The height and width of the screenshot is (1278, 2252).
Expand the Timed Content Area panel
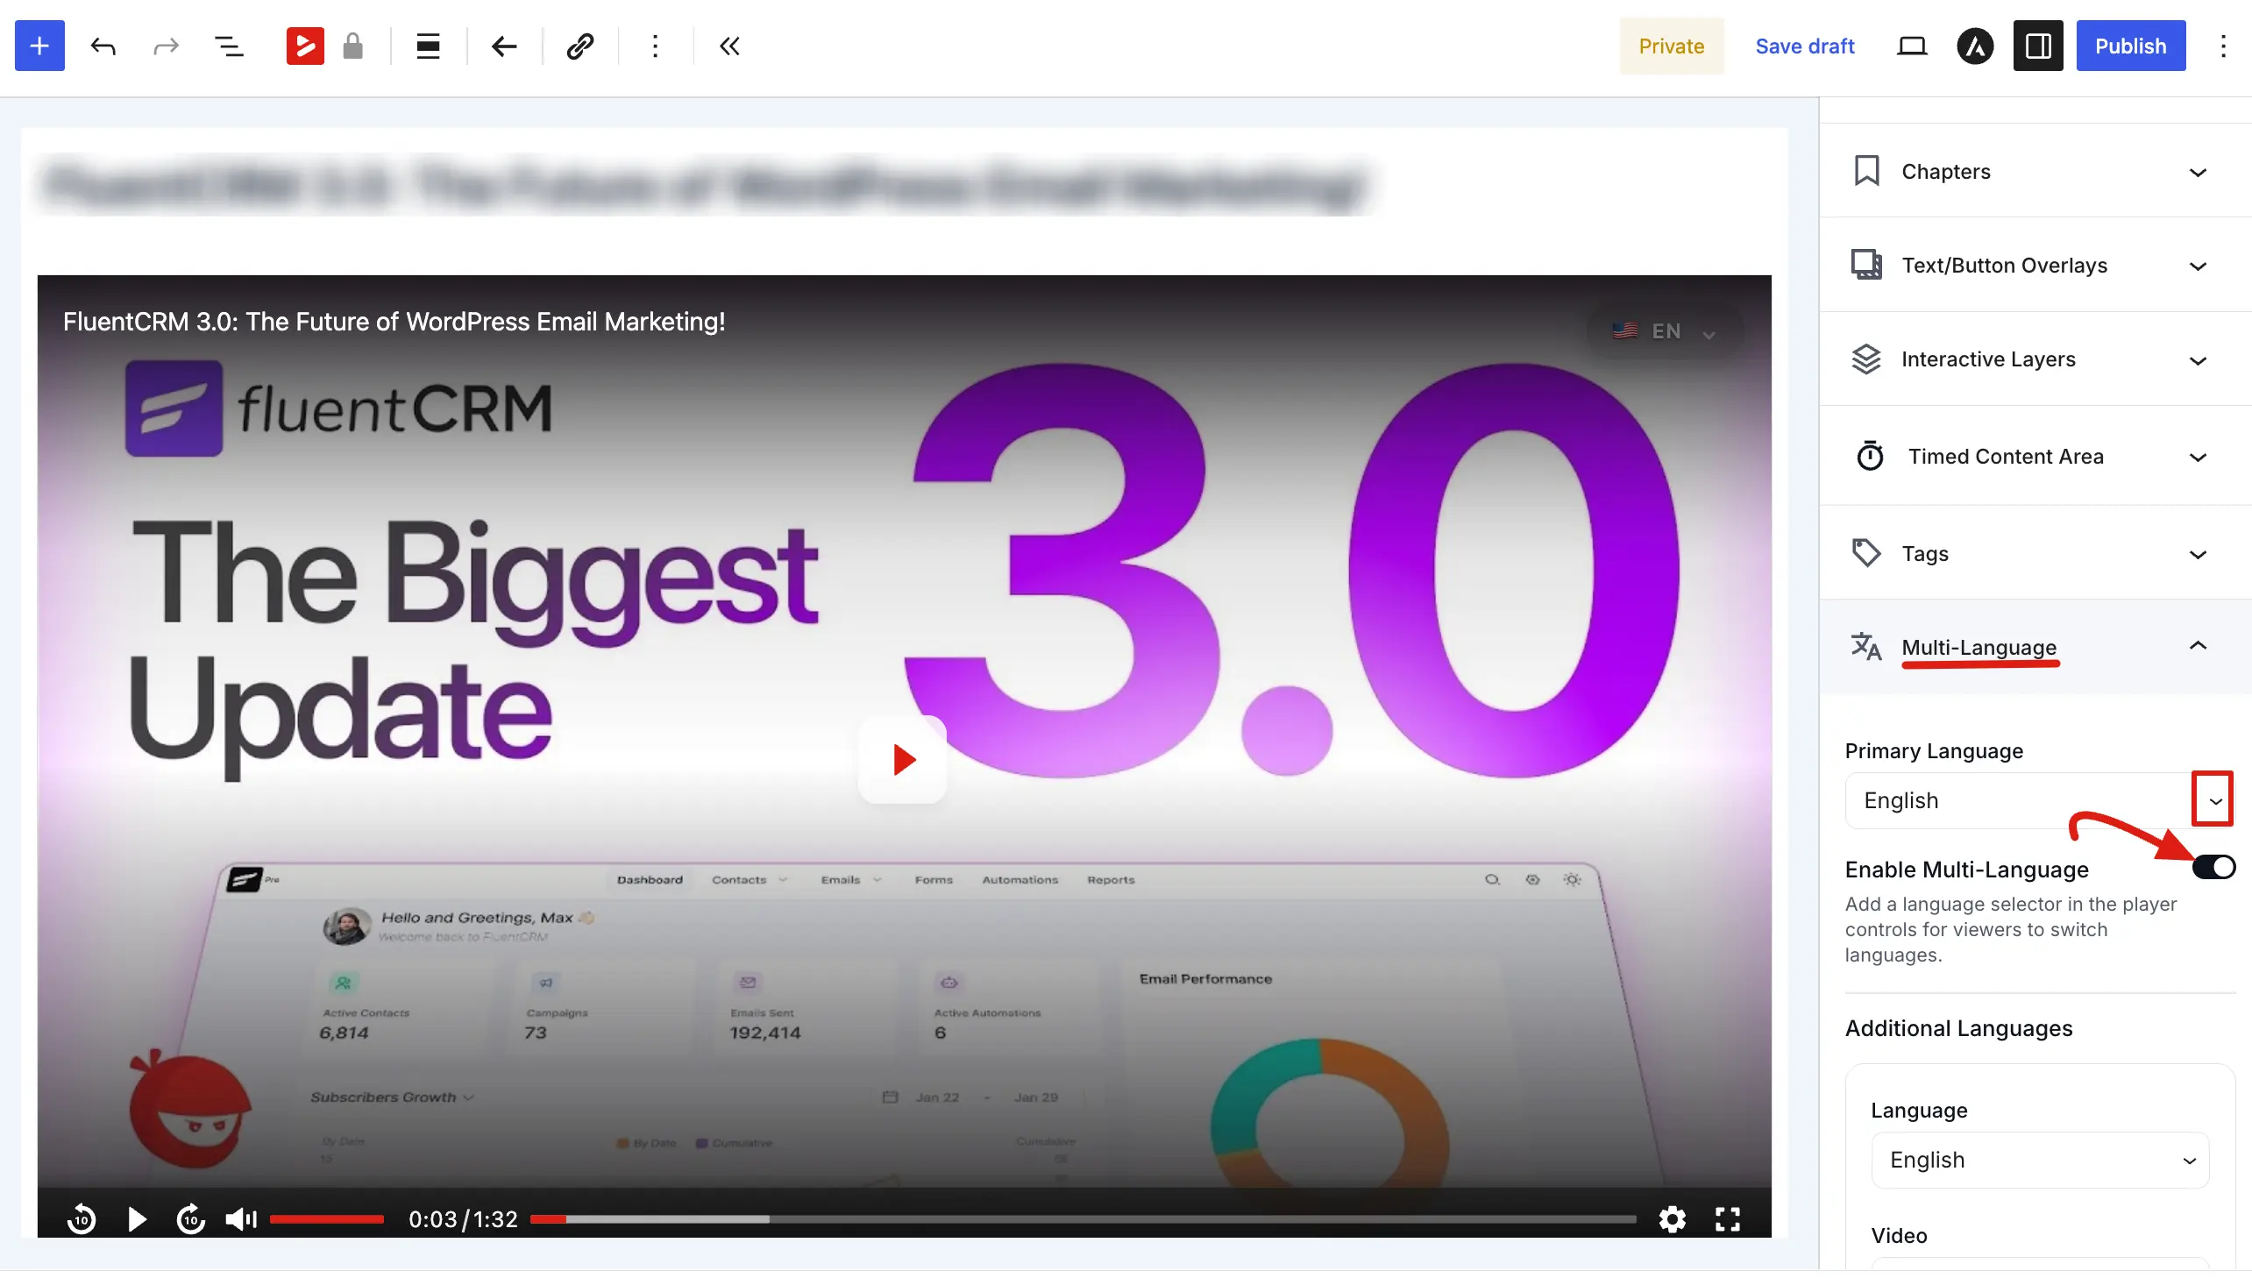(x=2036, y=456)
